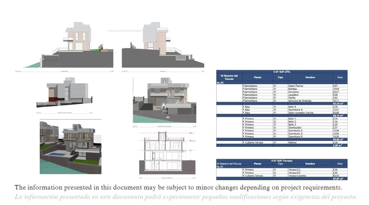Select the top-right side elevation drawing
The width and height of the screenshot is (369, 205).
(x=162, y=46)
